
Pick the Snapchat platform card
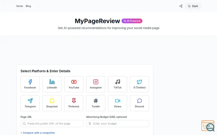click(x=52, y=103)
